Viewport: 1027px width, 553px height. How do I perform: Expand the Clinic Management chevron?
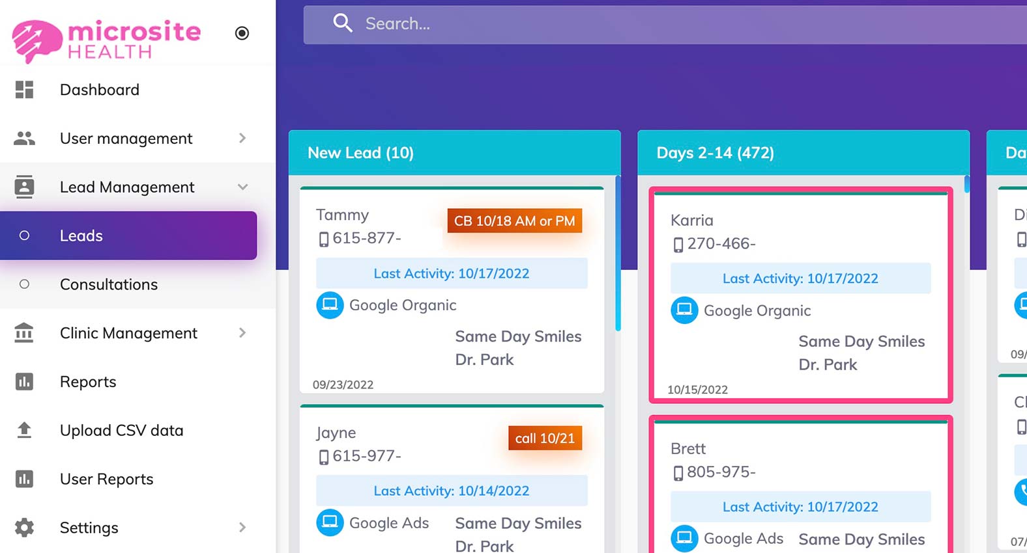point(242,332)
